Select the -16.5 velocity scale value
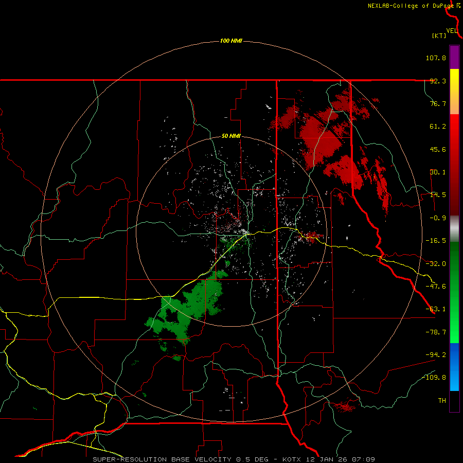Image resolution: width=463 pixels, height=463 pixels. click(x=436, y=241)
